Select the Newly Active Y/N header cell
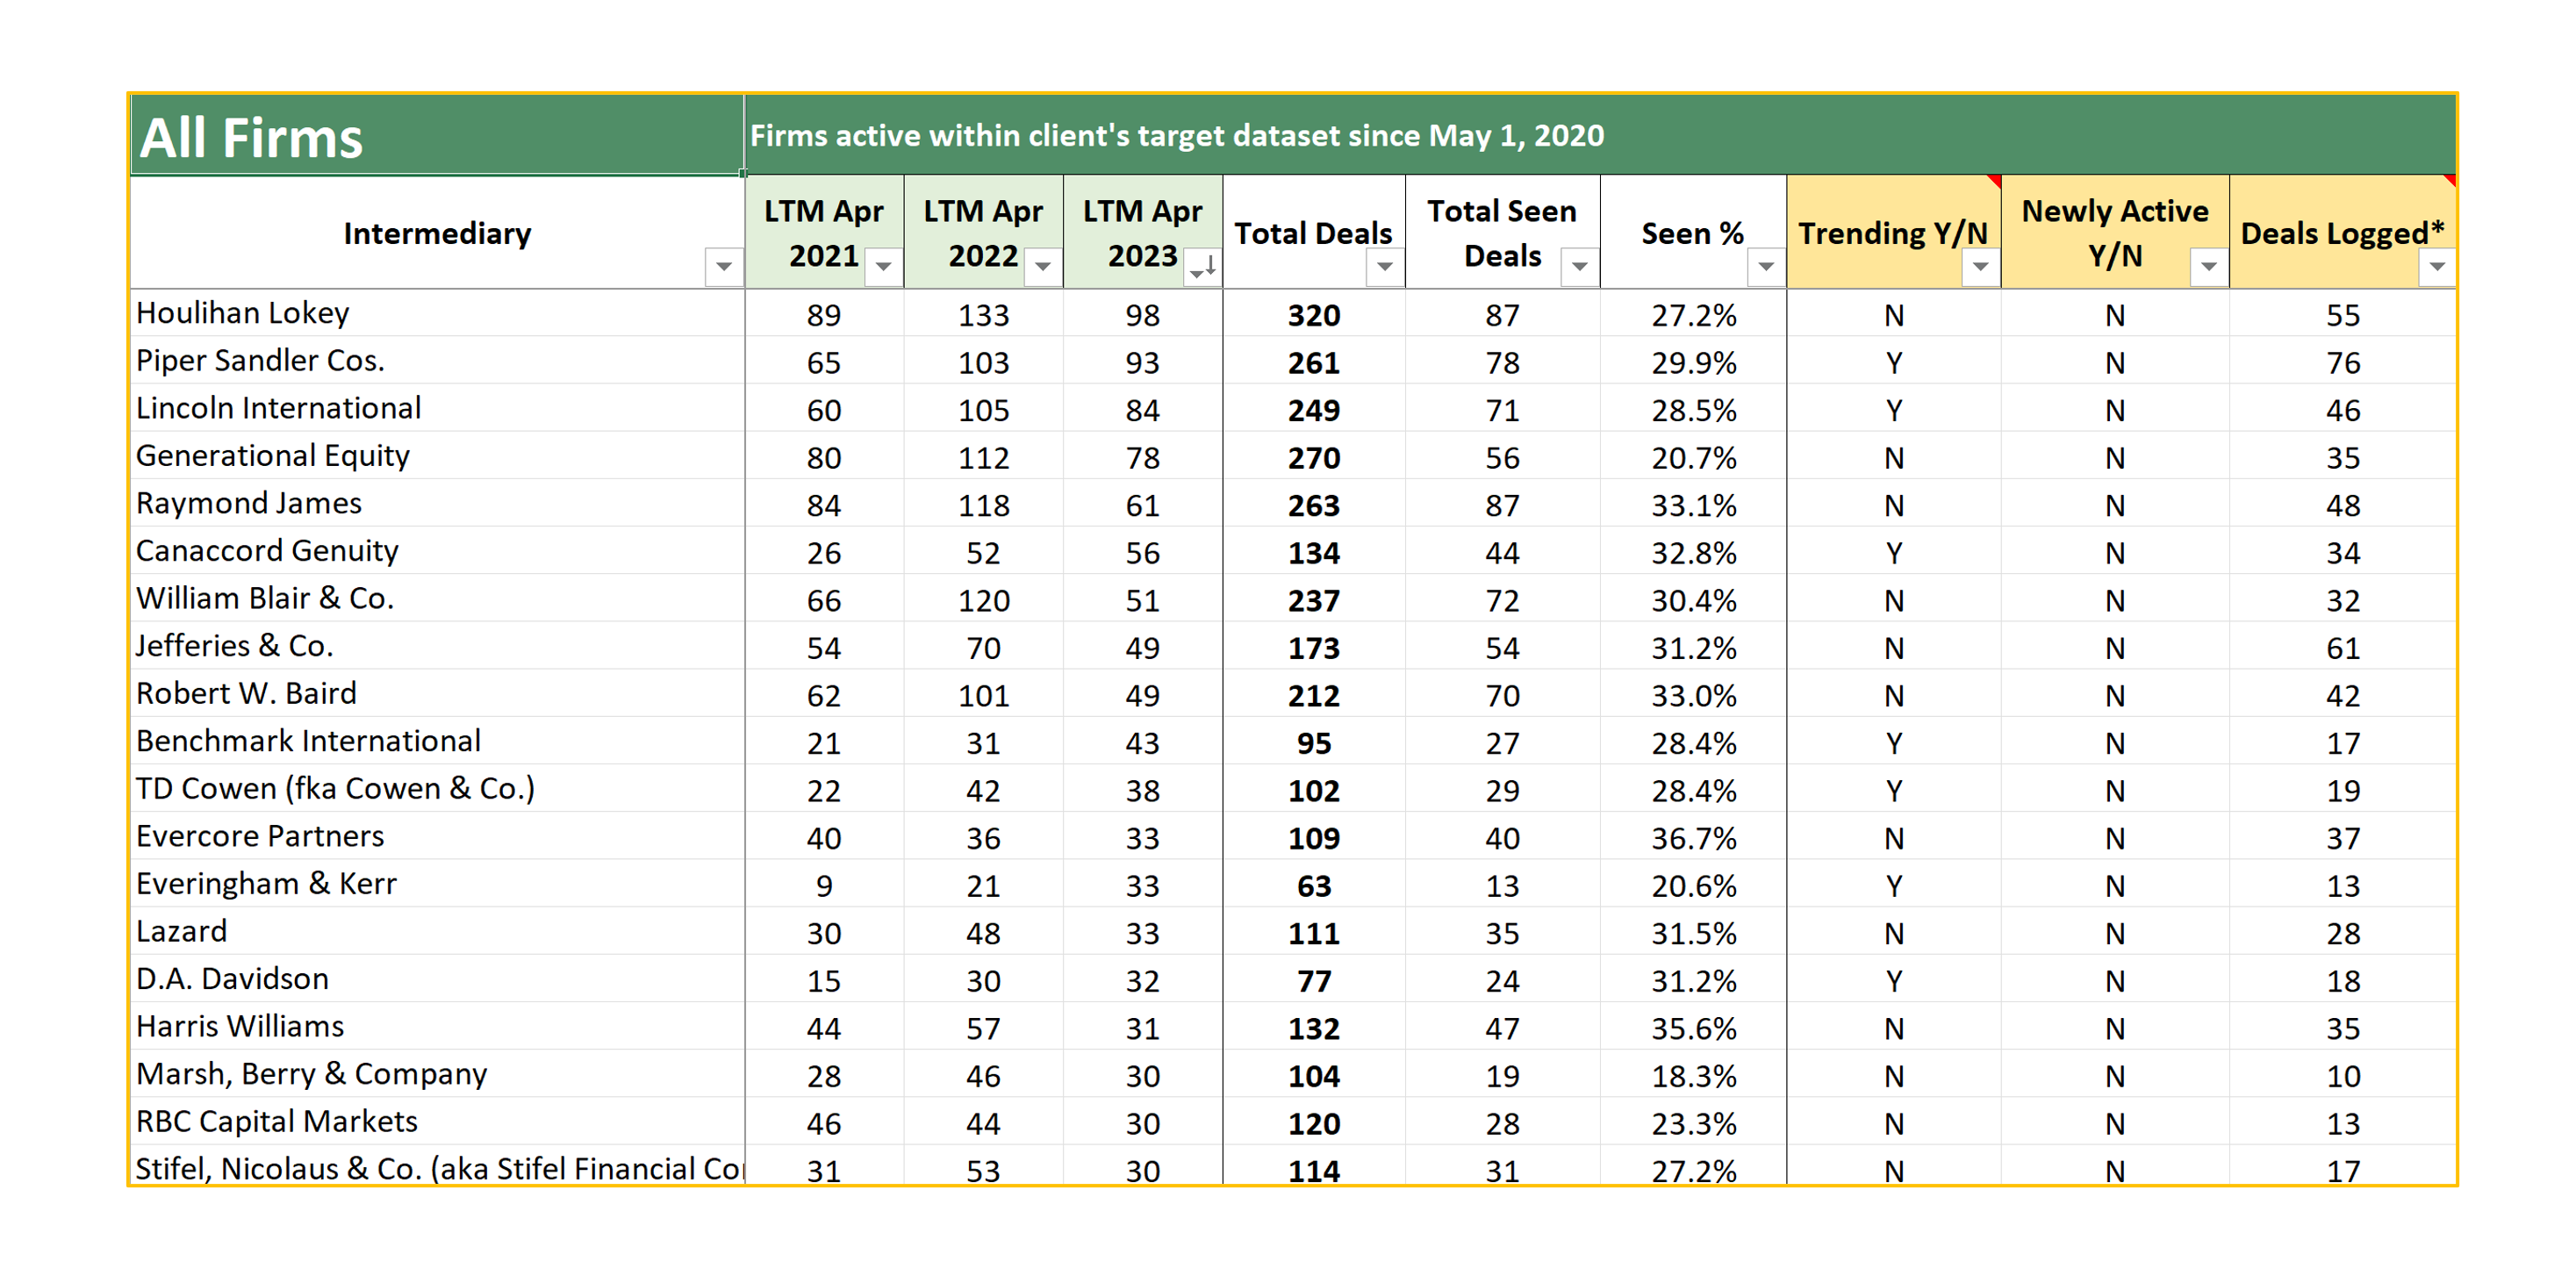 pos(2114,233)
